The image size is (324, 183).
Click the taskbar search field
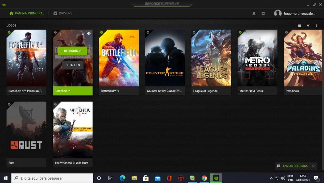tap(52, 178)
